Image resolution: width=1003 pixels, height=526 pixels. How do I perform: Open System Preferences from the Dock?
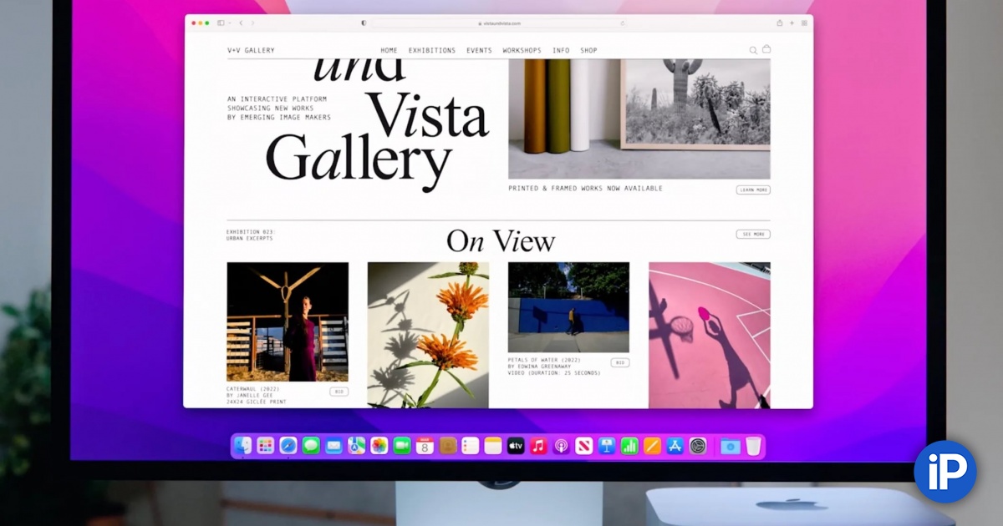click(x=698, y=446)
